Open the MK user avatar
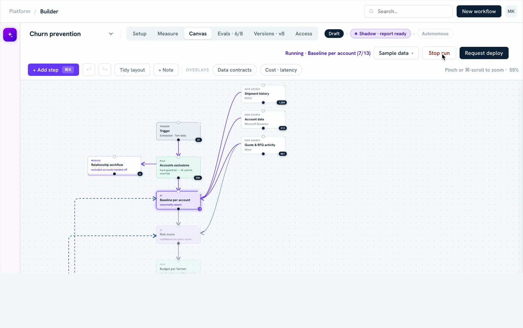Screen dimensions: 523x328 511,11
